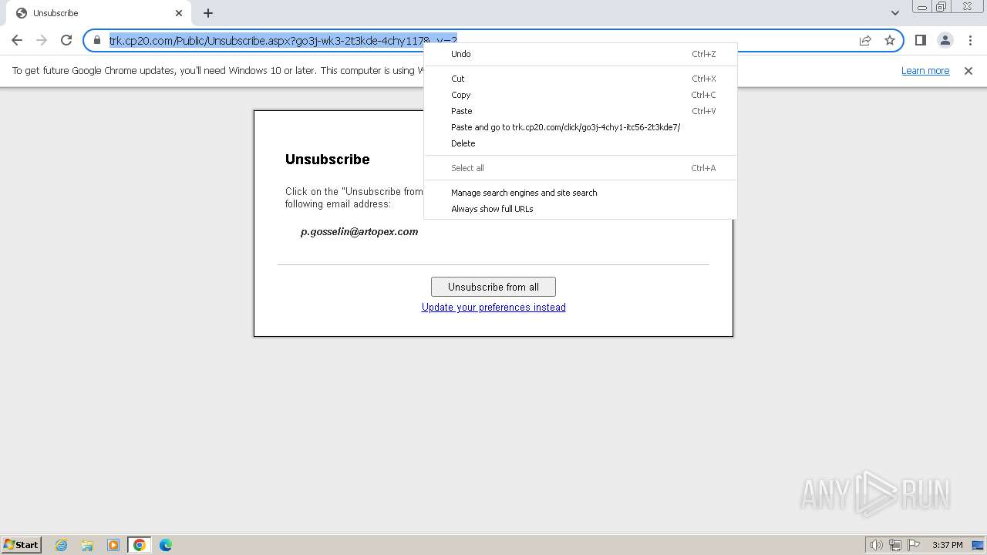Expand the tab search dropdown
The image size is (987, 555).
click(x=894, y=13)
